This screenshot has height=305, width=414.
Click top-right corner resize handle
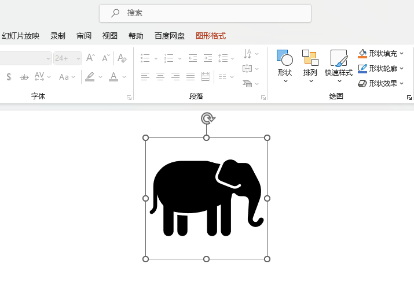tap(267, 137)
